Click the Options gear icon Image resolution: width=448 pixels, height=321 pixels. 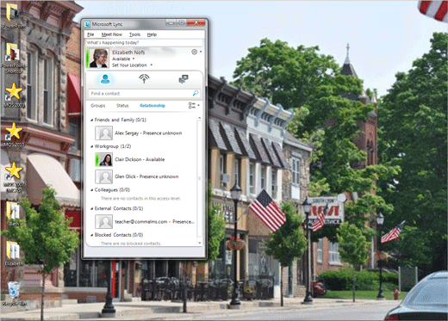[194, 52]
